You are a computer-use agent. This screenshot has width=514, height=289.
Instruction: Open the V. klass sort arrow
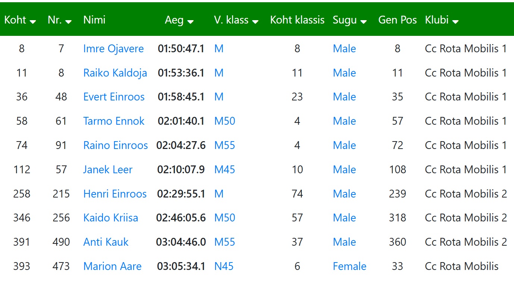click(x=255, y=22)
